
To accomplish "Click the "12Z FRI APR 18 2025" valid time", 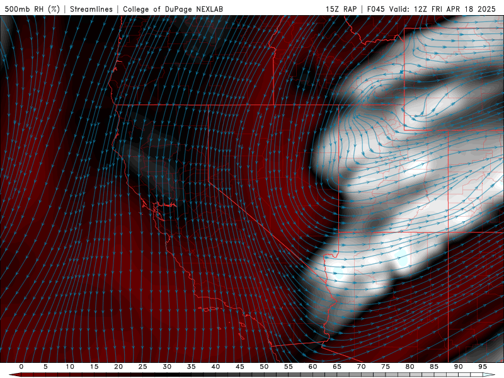I will point(455,9).
